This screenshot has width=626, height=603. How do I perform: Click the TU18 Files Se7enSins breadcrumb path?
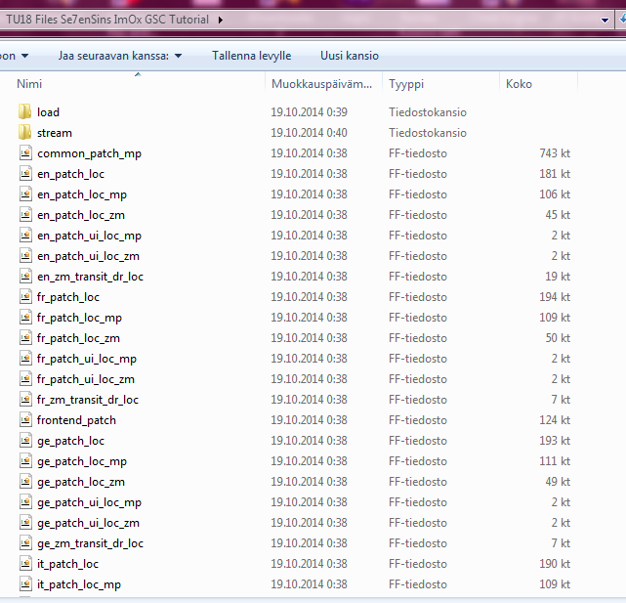(x=107, y=20)
